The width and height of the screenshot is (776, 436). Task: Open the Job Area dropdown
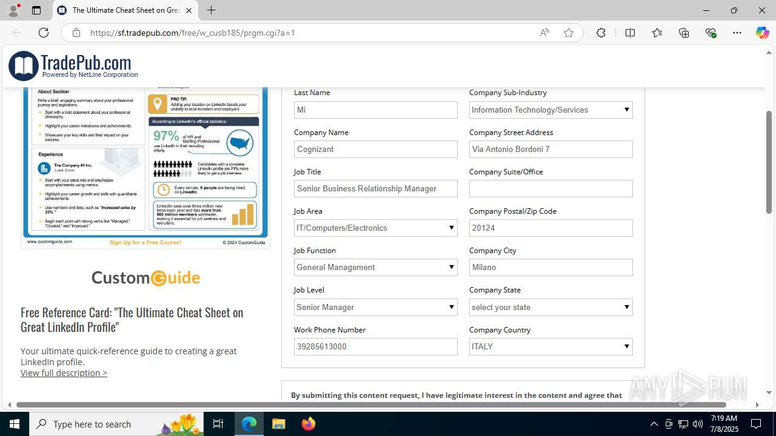[x=375, y=228]
